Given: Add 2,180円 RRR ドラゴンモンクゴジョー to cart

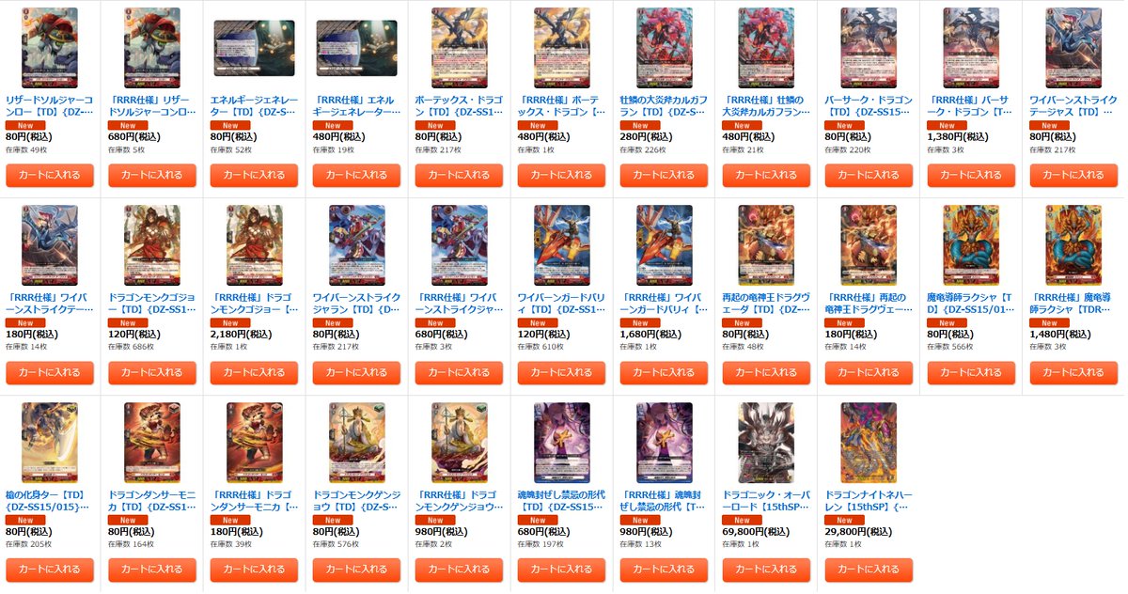Looking at the screenshot, I should point(255,372).
